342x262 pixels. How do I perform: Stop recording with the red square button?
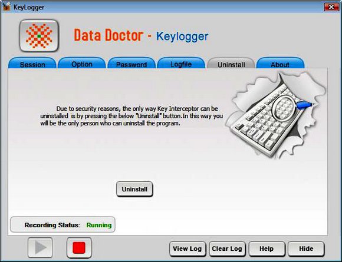click(79, 248)
